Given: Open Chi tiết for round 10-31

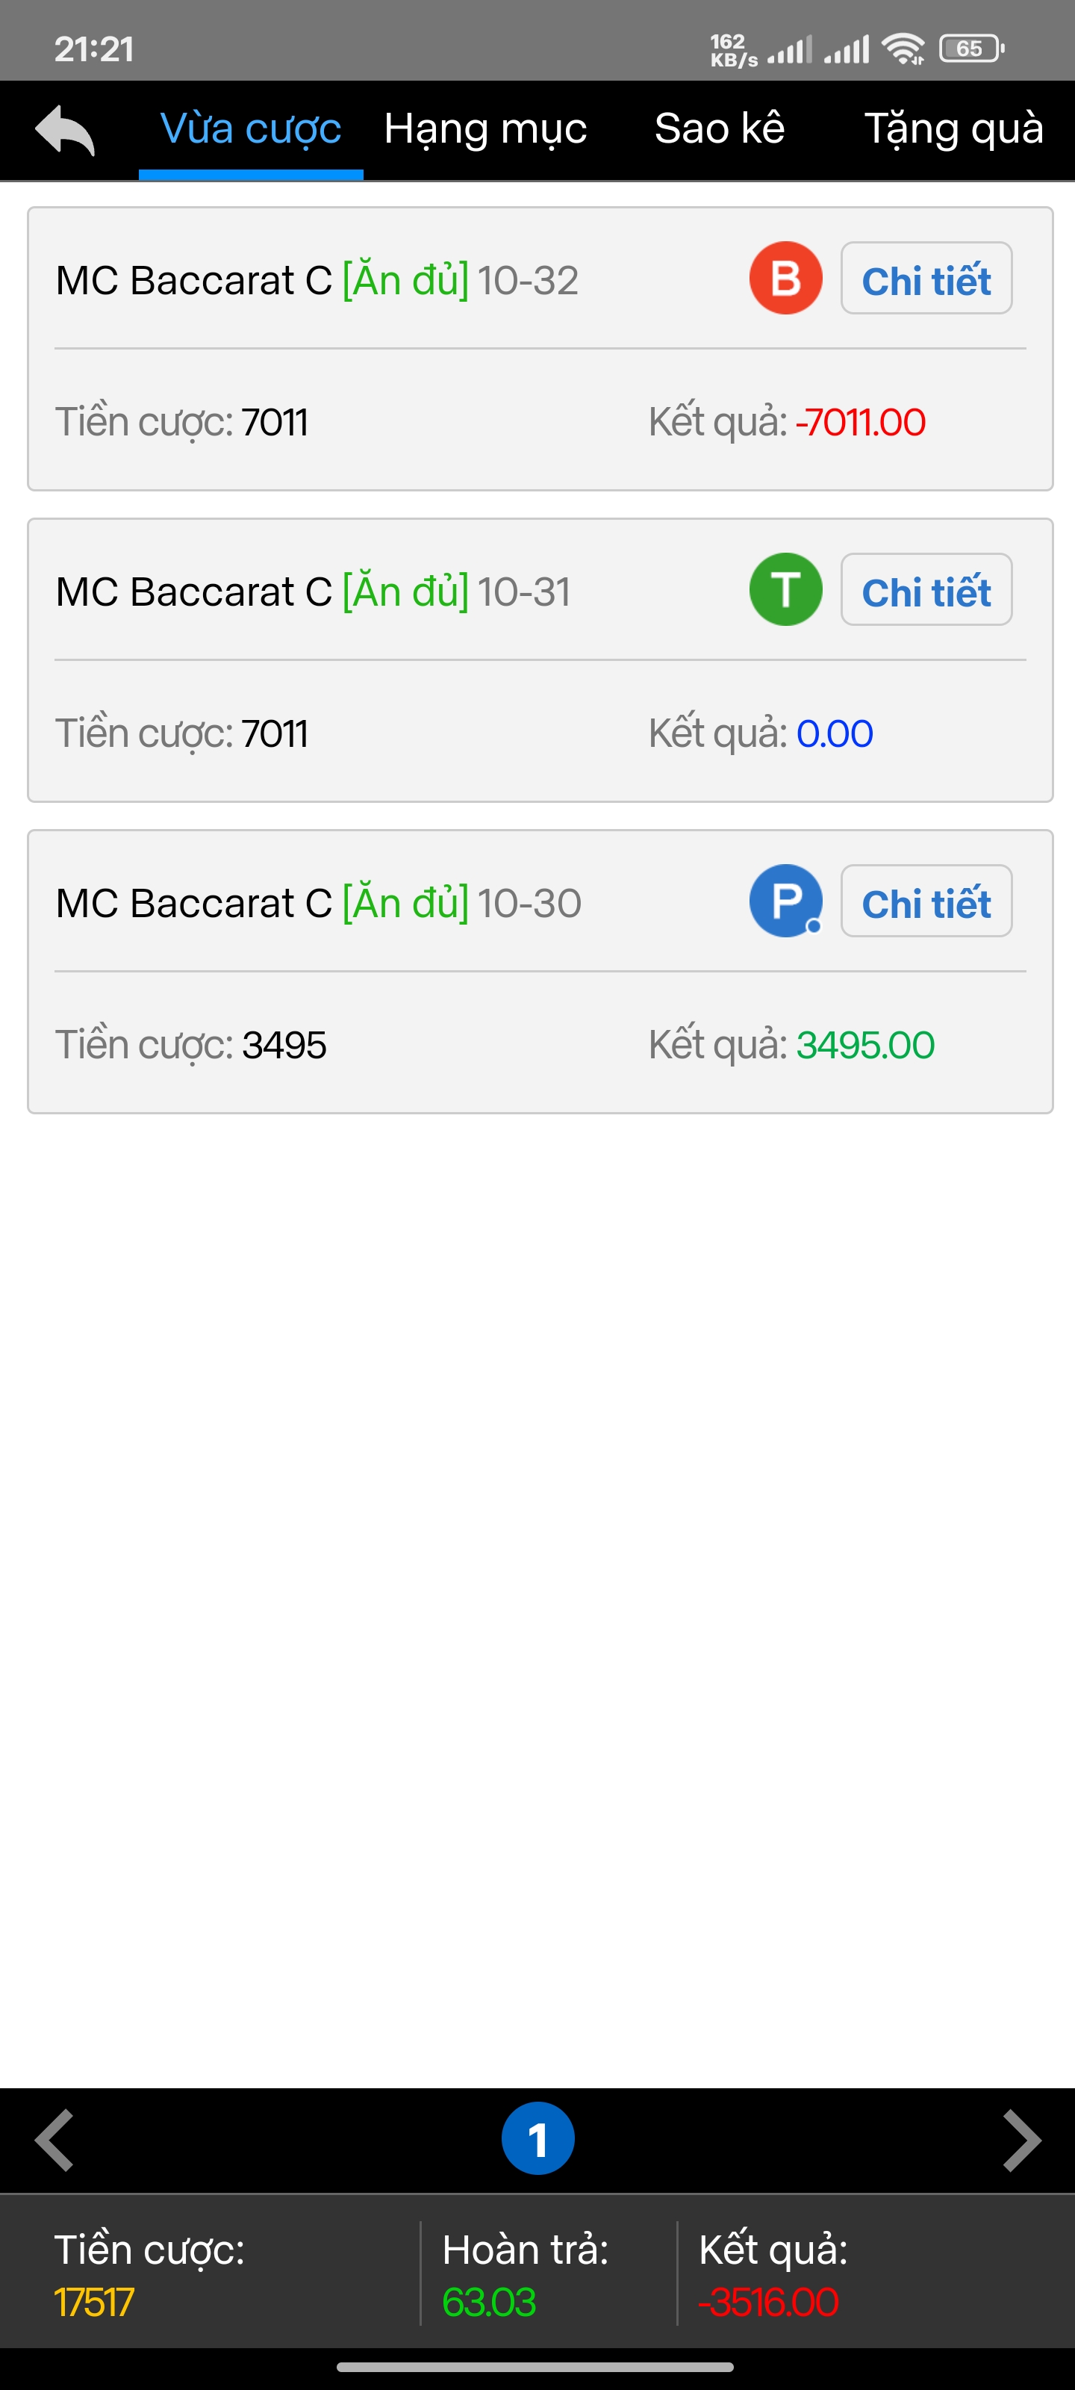Looking at the screenshot, I should click(926, 590).
